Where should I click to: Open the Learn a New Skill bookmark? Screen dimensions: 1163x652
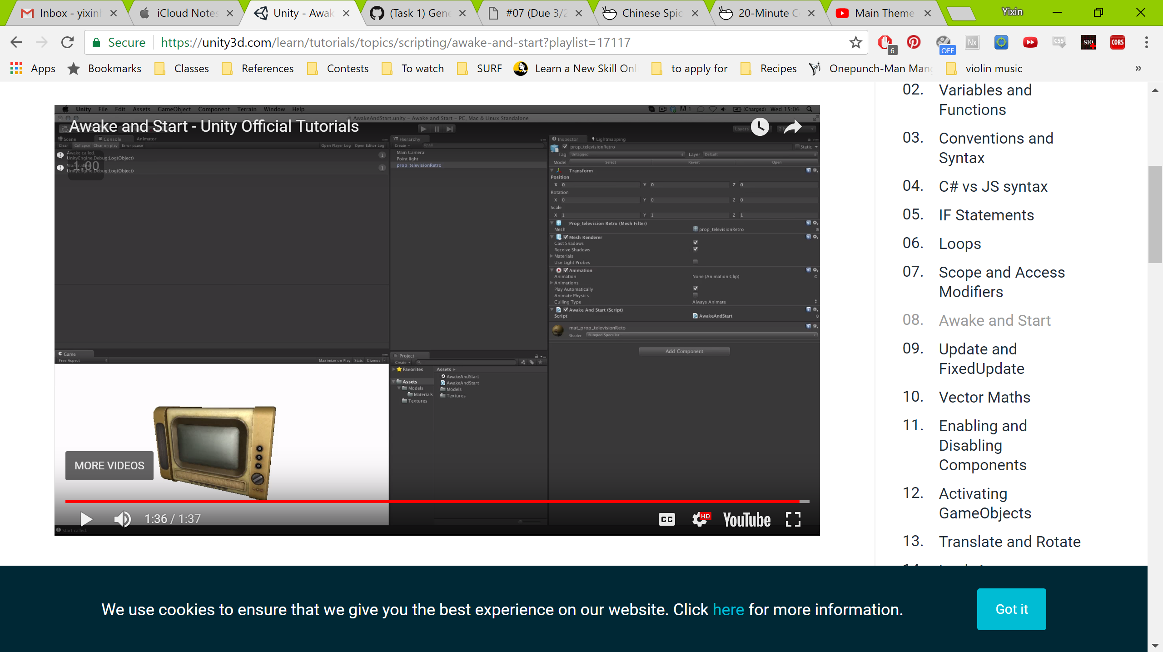576,69
